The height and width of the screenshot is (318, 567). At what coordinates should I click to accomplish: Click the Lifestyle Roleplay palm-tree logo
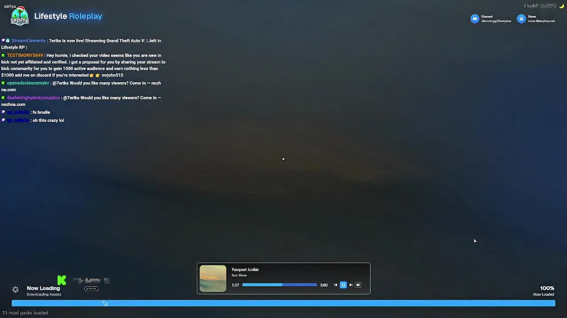(20, 16)
